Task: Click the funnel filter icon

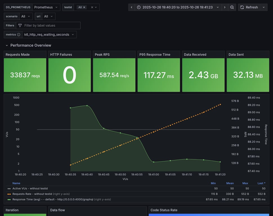Action: coord(20,26)
